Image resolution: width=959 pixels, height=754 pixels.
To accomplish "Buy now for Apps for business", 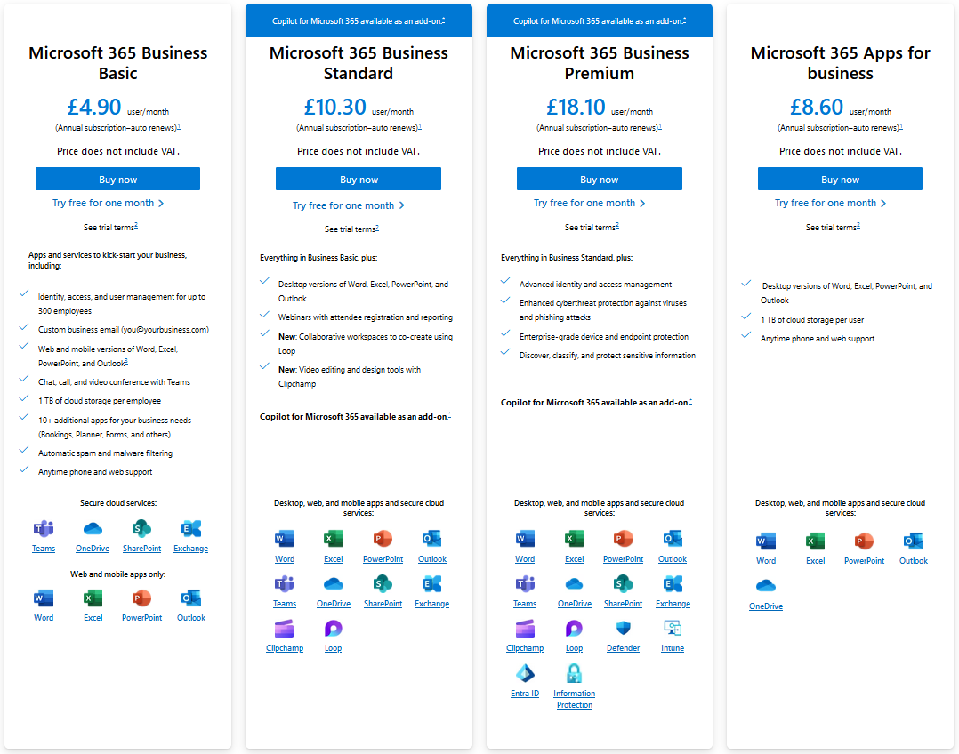I will click(x=840, y=180).
